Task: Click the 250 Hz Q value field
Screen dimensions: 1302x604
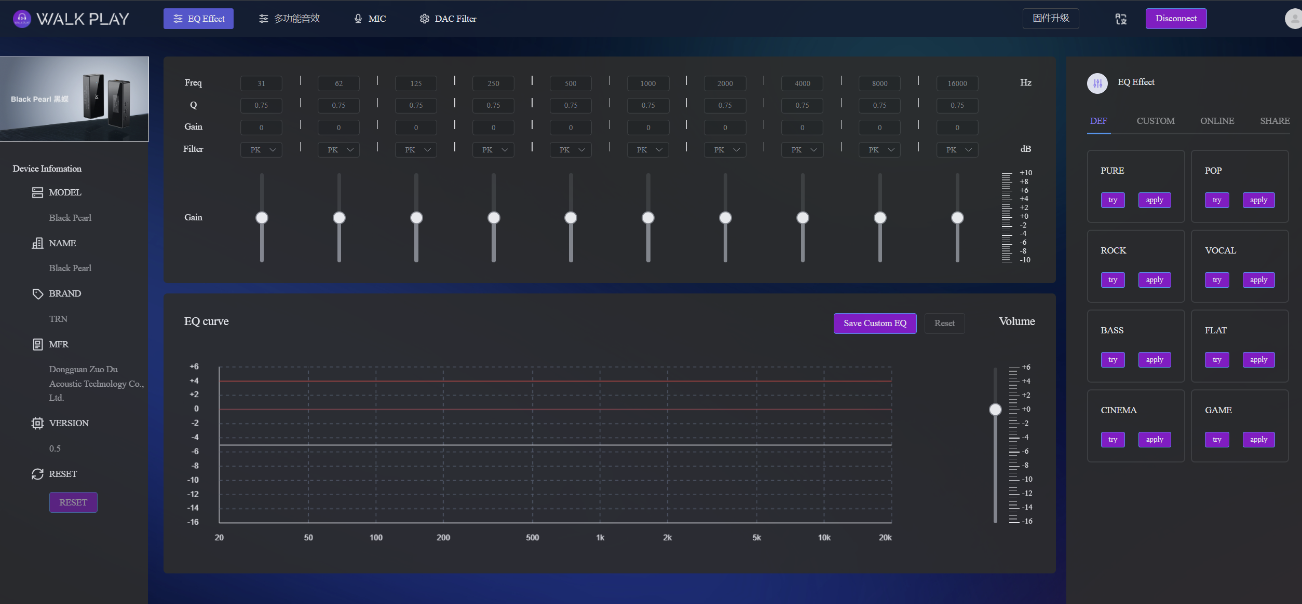Action: click(493, 106)
